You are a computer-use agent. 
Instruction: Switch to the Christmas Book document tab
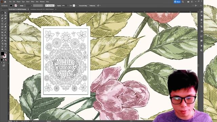(x=42, y=9)
